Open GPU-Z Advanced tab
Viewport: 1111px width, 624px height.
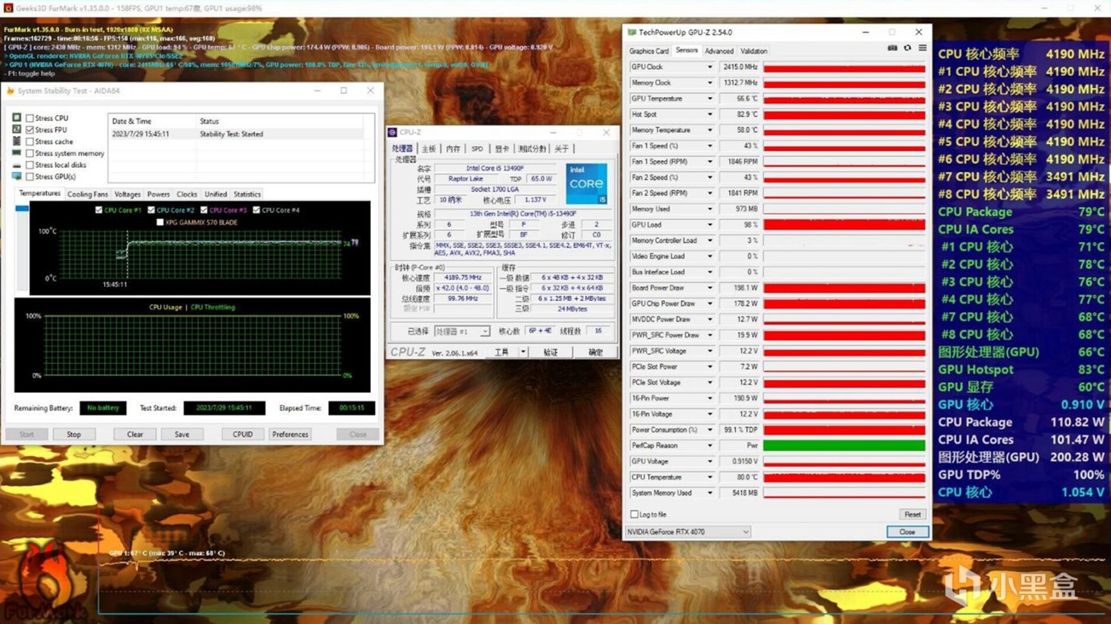719,51
